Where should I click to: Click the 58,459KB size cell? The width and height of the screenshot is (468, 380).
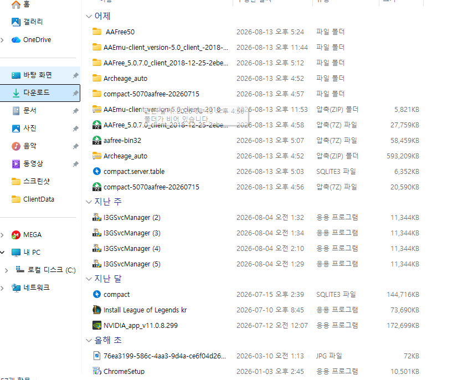point(404,140)
